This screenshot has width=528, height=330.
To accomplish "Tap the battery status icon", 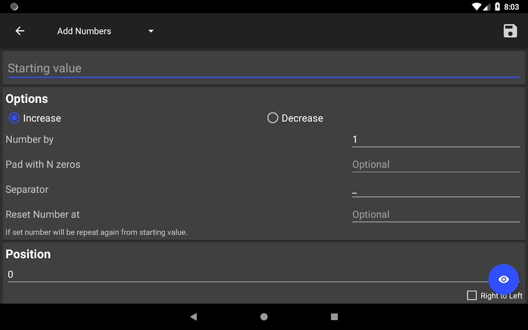I will coord(498,7).
